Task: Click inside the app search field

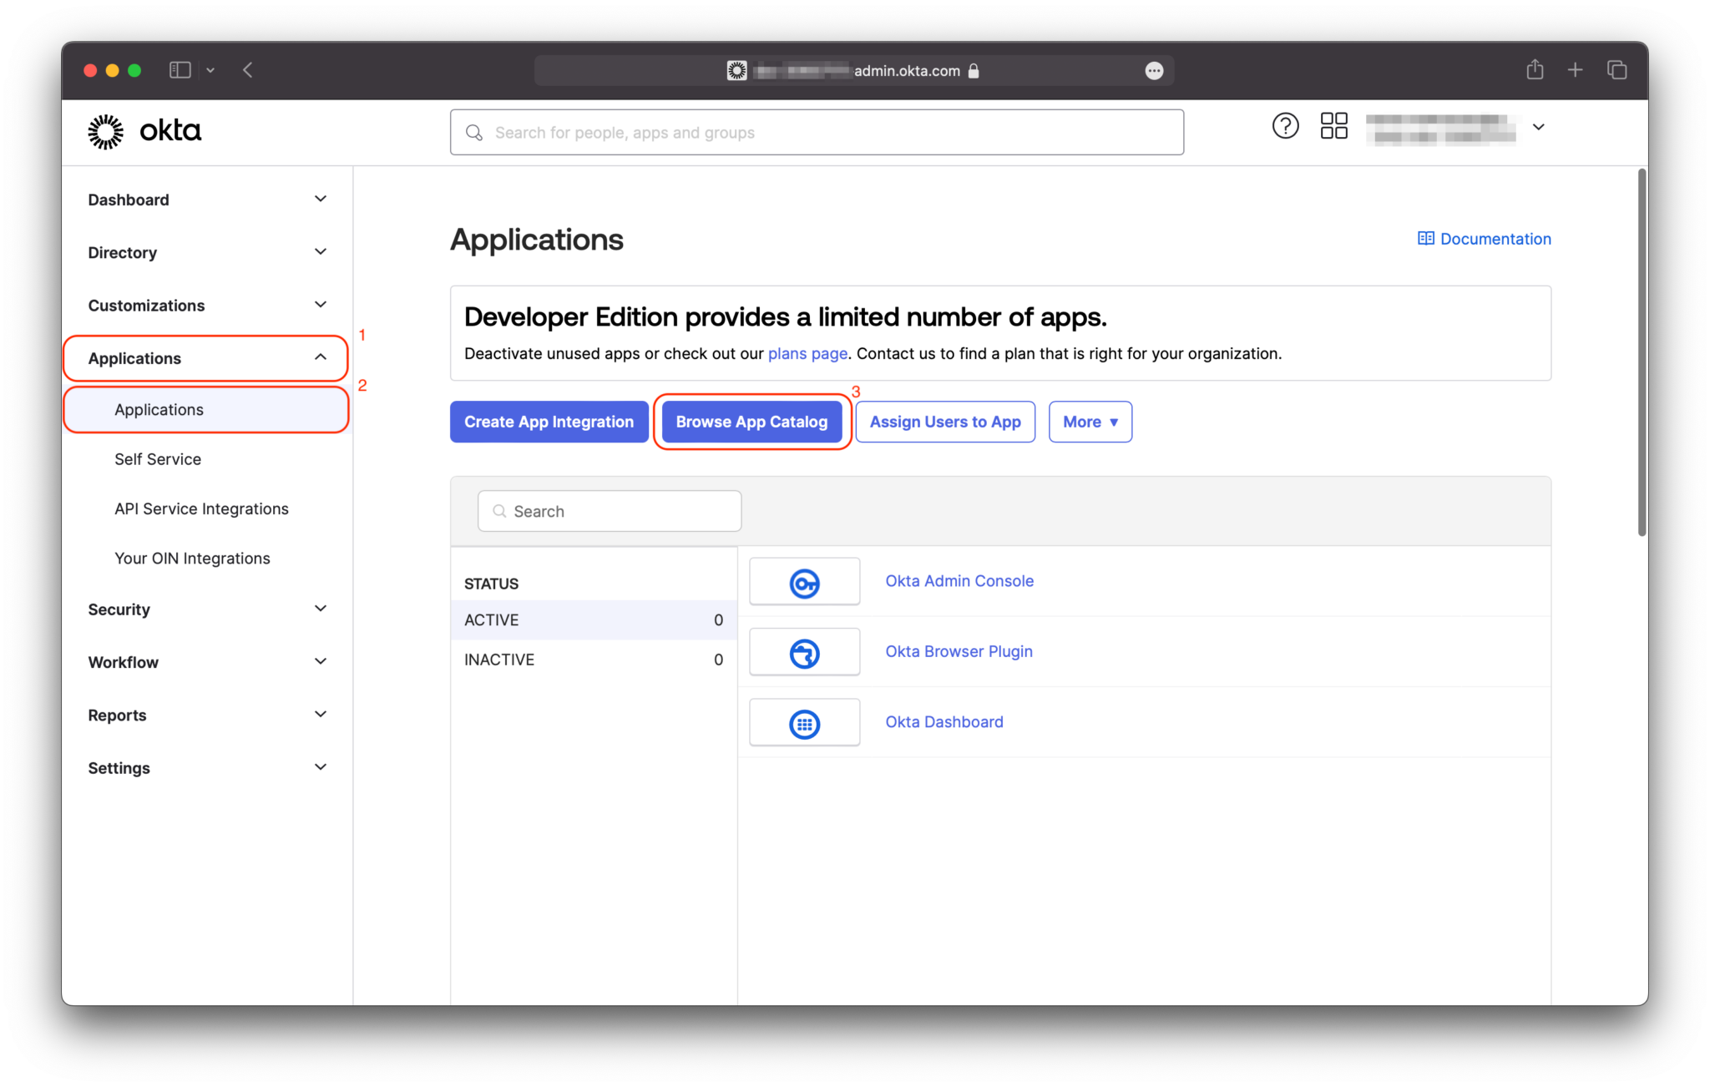Action: tap(609, 510)
